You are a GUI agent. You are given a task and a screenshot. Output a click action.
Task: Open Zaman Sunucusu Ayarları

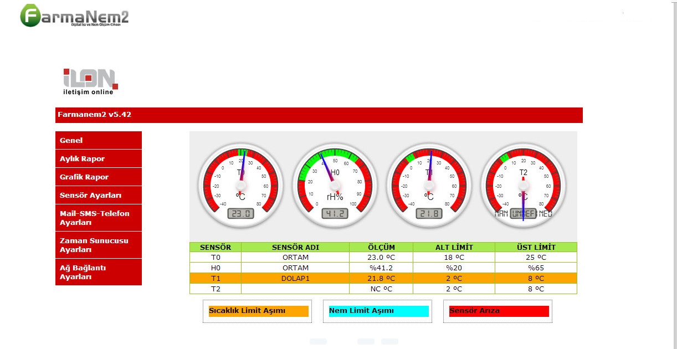99,245
